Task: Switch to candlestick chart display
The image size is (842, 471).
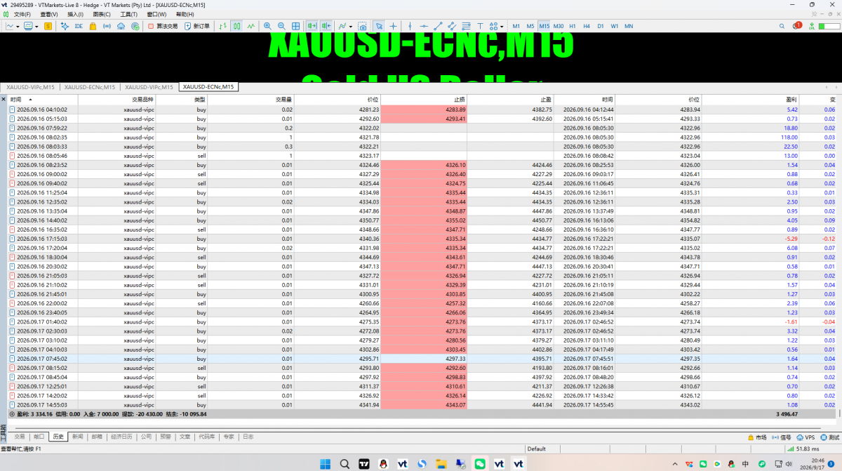Action: pos(237,26)
